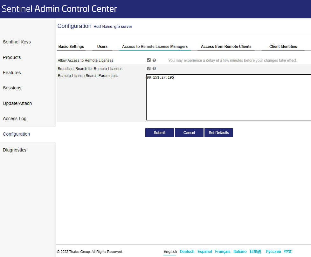Uncheck Allow Access to Remote Licenses

(149, 60)
